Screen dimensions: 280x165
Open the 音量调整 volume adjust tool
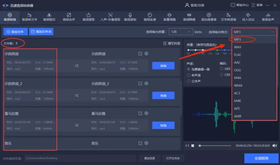pos(170,17)
